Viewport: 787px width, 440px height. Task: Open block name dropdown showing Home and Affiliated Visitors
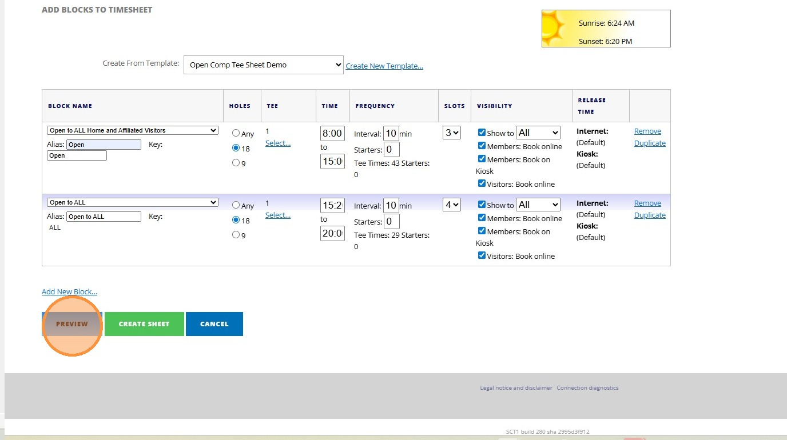pos(133,130)
